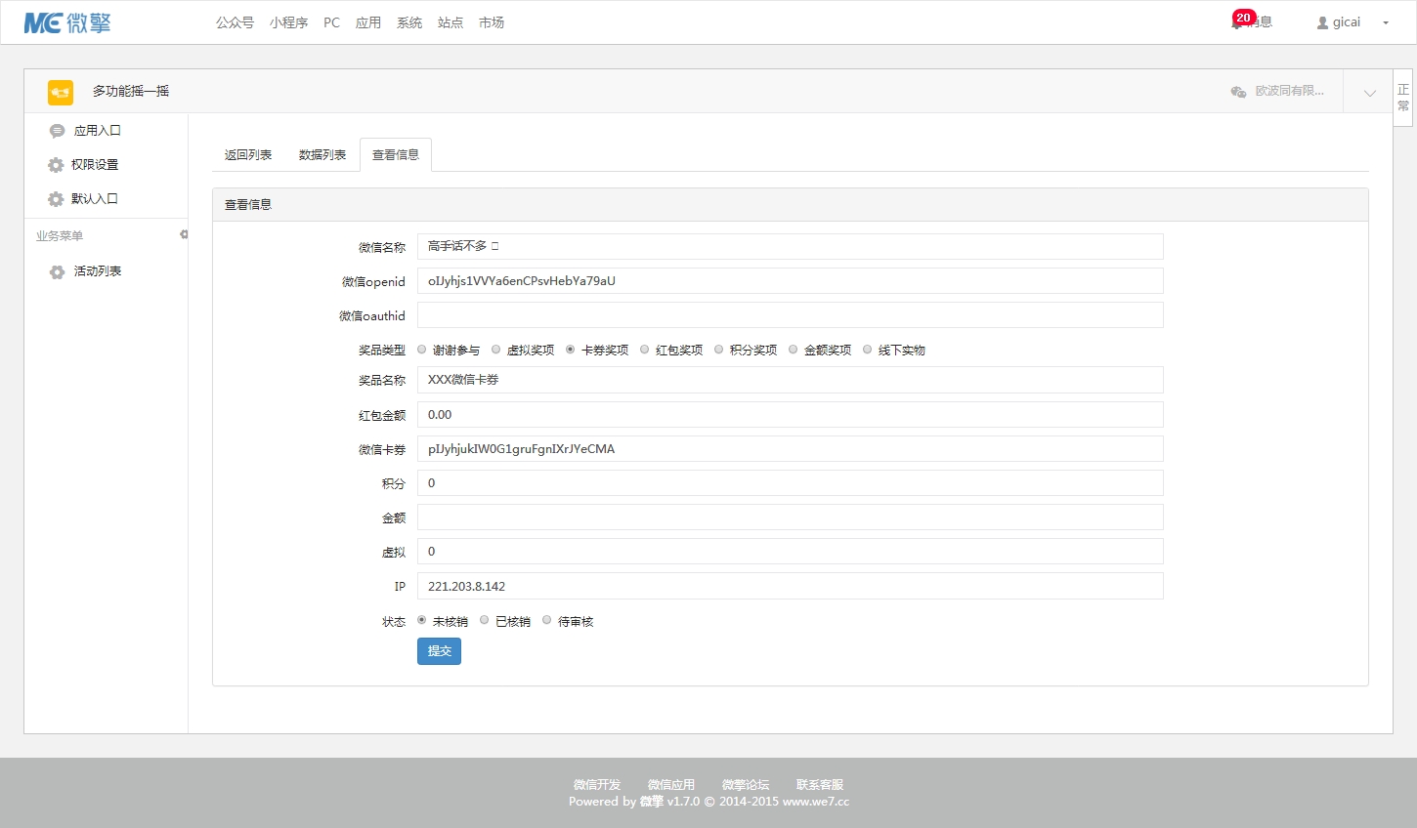Switch to the 返回列表 tab
The image size is (1417, 828).
point(248,155)
